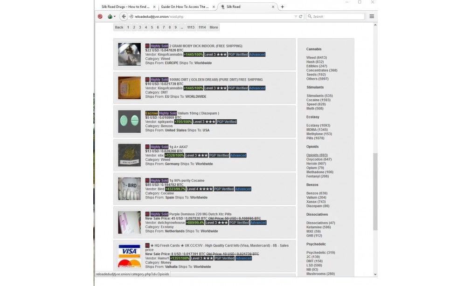Open the Purple Dominos thumbnail
471x286 pixels.
point(130,222)
